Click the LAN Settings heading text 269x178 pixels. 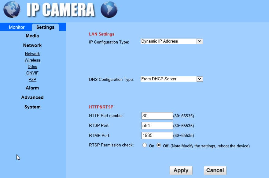101,34
